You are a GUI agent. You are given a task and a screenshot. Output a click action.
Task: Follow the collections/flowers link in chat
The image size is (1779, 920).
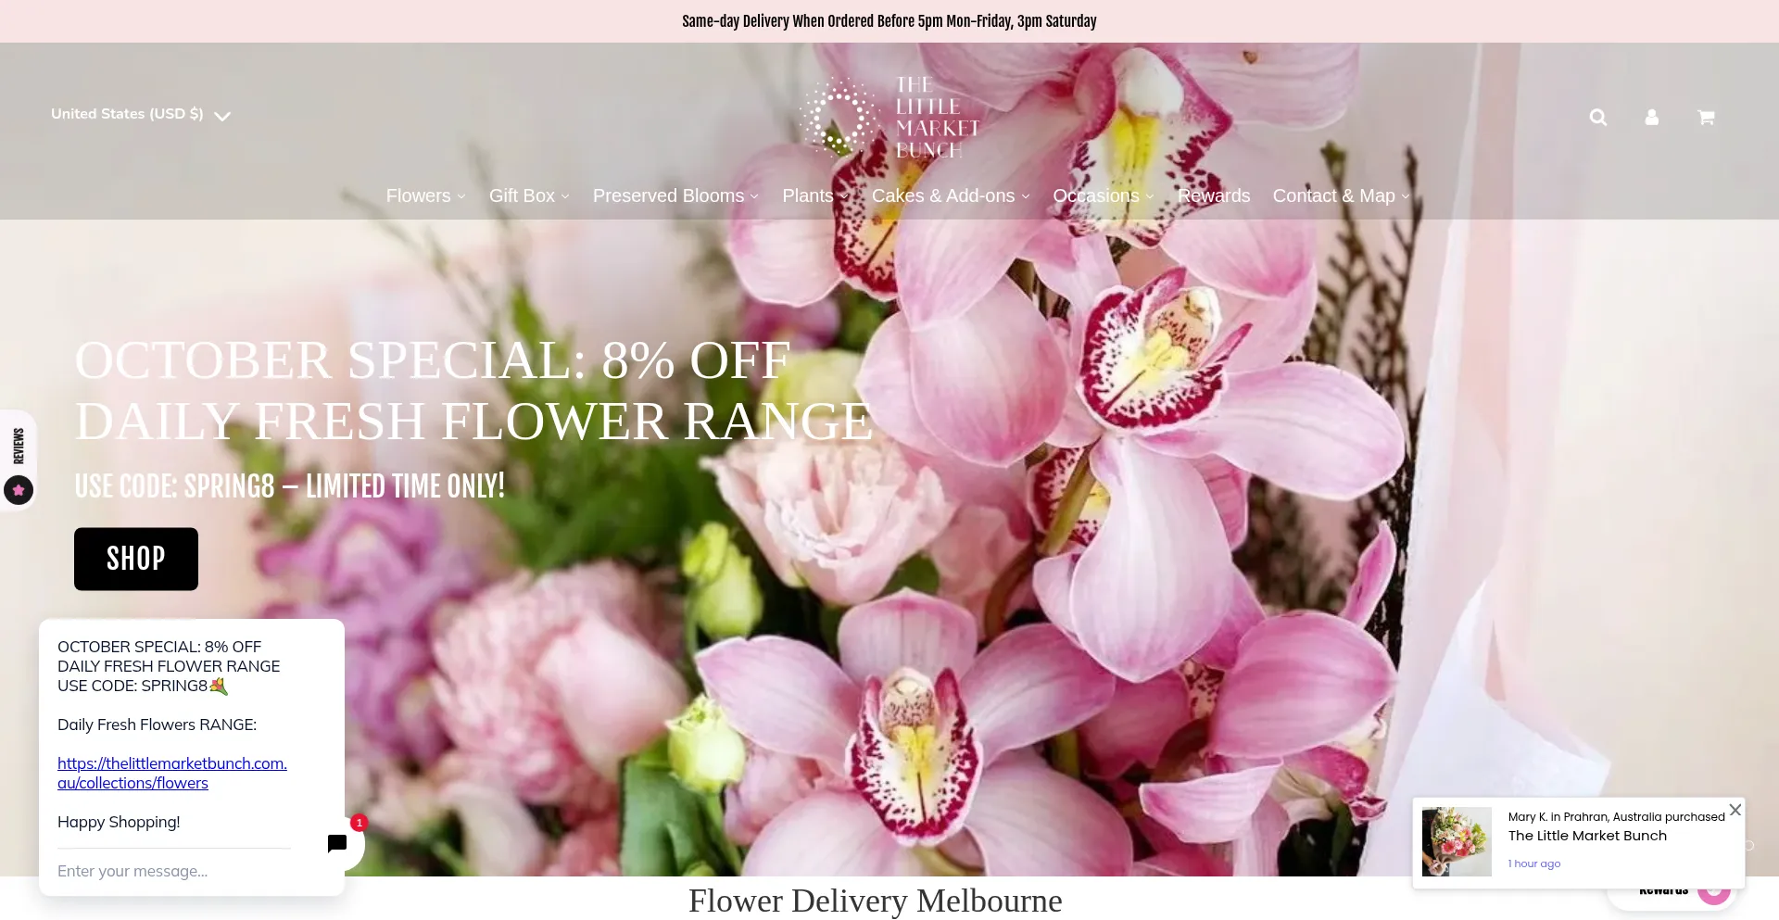tap(171, 773)
